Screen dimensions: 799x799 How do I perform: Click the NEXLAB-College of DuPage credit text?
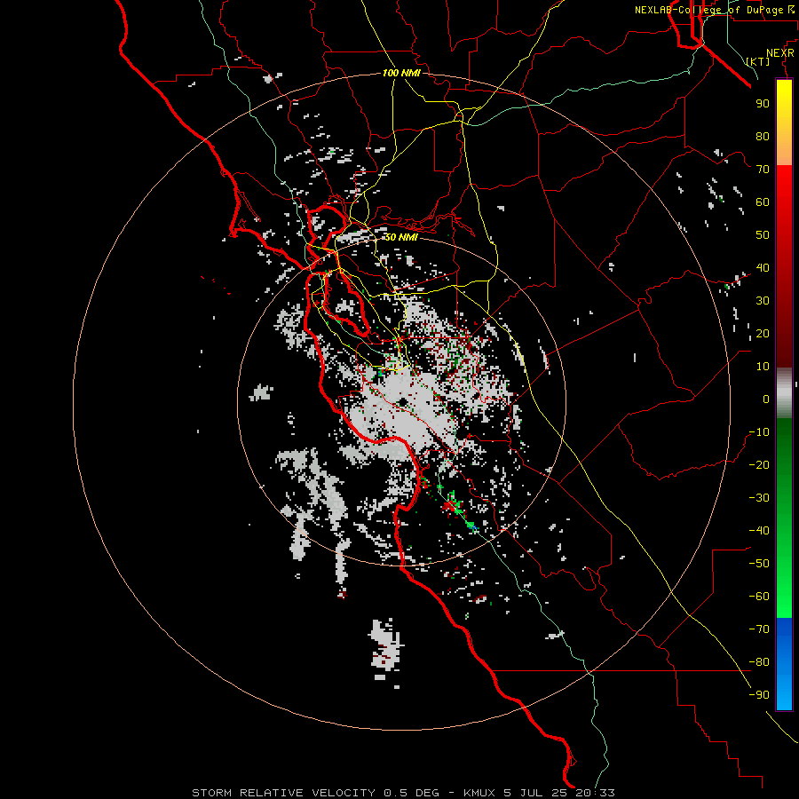[715, 10]
